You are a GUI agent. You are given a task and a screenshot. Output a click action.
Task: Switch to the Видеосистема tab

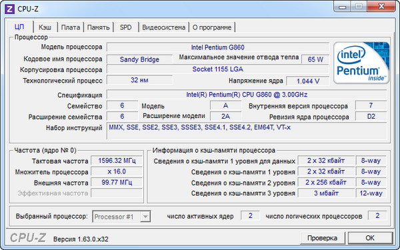point(163,27)
